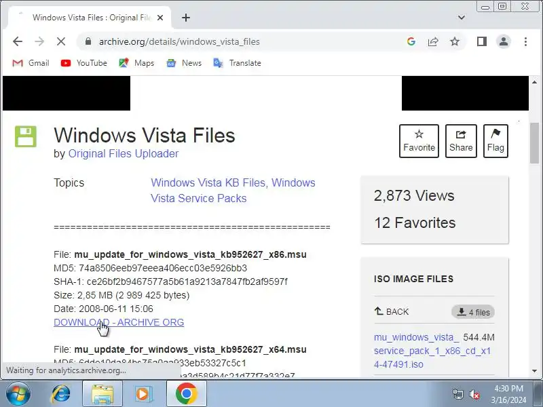
Task: Click the network tray icon
Action: pos(457,394)
